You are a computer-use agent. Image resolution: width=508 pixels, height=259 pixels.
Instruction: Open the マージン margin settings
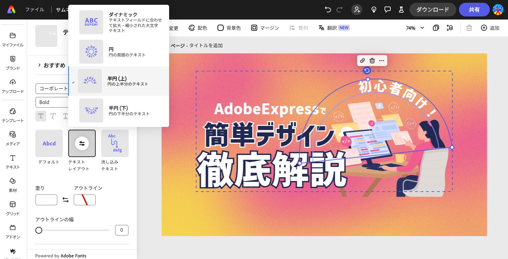[x=265, y=28]
